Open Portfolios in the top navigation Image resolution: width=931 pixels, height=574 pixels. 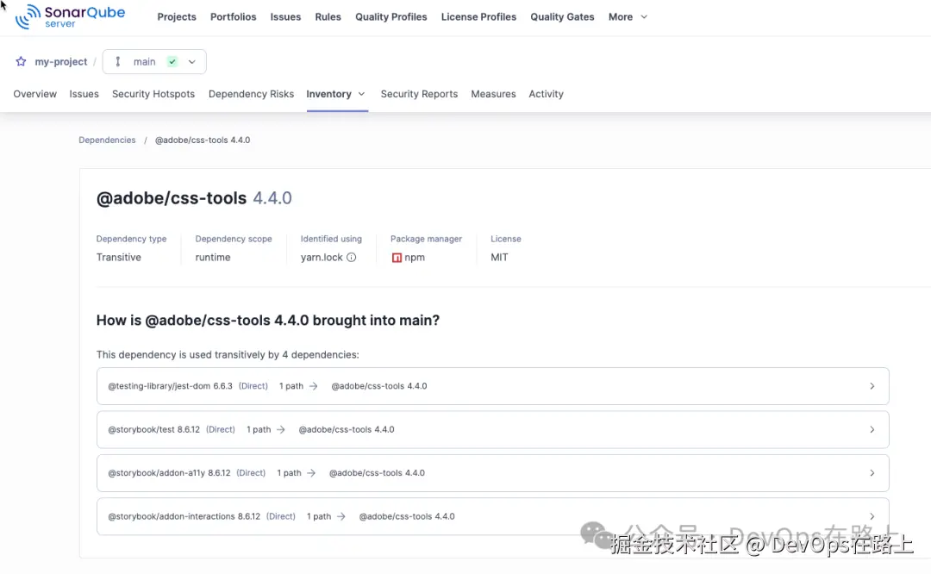pyautogui.click(x=234, y=17)
